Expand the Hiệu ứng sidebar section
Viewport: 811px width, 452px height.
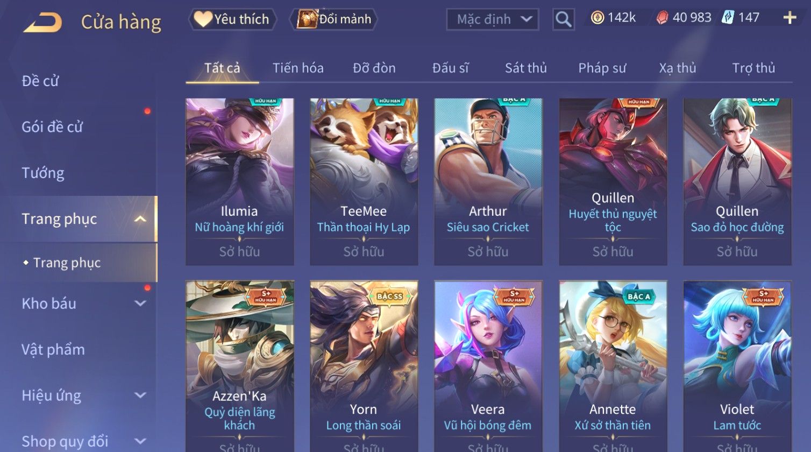point(140,395)
